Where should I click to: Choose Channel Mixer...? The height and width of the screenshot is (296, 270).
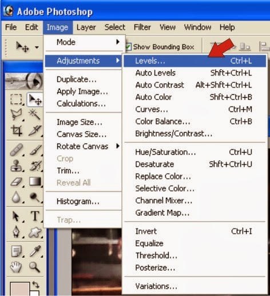tap(195, 201)
